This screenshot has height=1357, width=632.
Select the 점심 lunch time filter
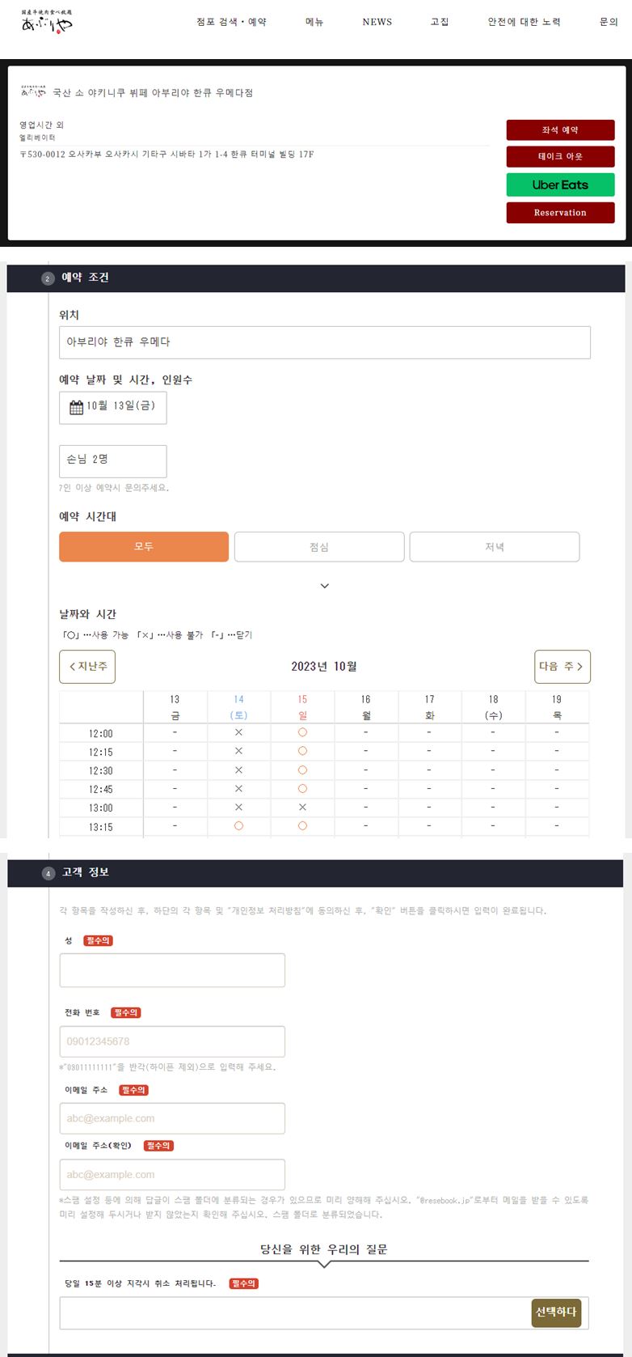point(318,546)
